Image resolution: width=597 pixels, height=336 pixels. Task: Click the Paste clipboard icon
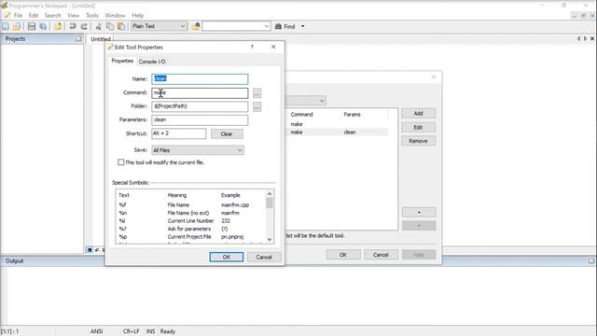(121, 26)
